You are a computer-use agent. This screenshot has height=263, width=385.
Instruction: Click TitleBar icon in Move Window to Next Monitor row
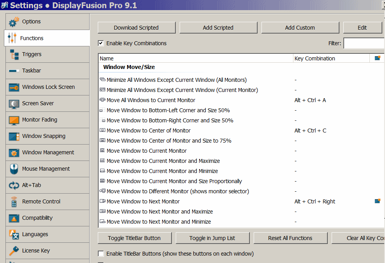[x=377, y=201]
